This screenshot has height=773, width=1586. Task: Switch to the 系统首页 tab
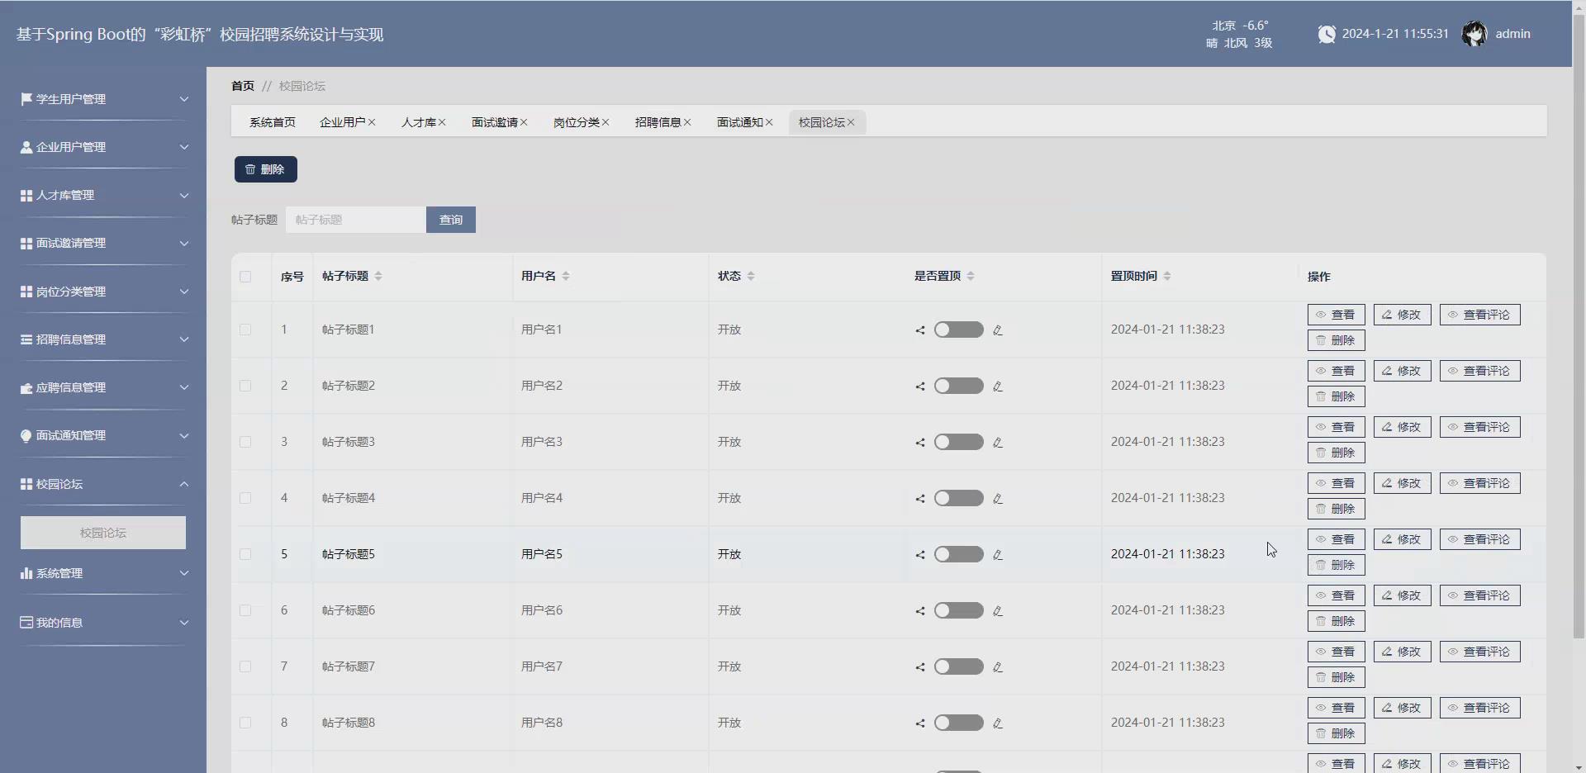tap(273, 122)
